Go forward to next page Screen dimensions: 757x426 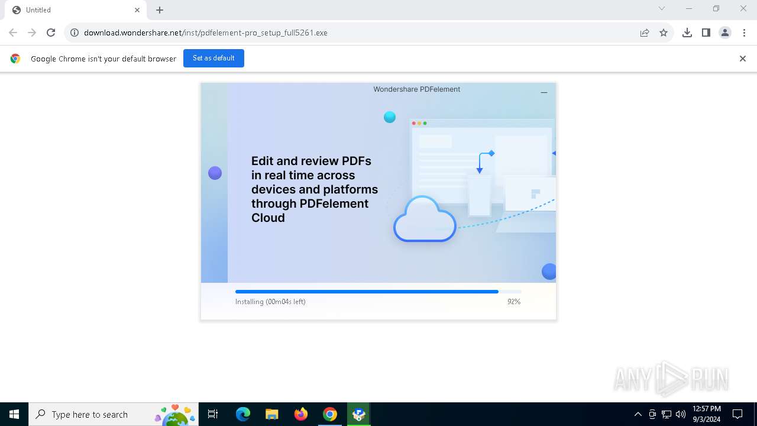[x=32, y=33]
